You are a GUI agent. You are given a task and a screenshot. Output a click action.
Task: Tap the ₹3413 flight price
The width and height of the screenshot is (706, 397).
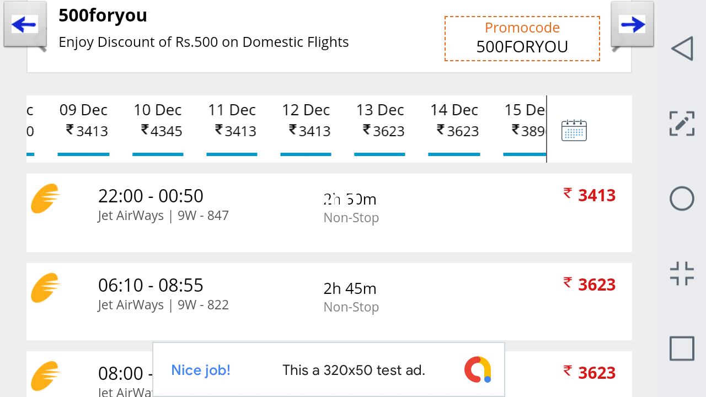tap(590, 195)
